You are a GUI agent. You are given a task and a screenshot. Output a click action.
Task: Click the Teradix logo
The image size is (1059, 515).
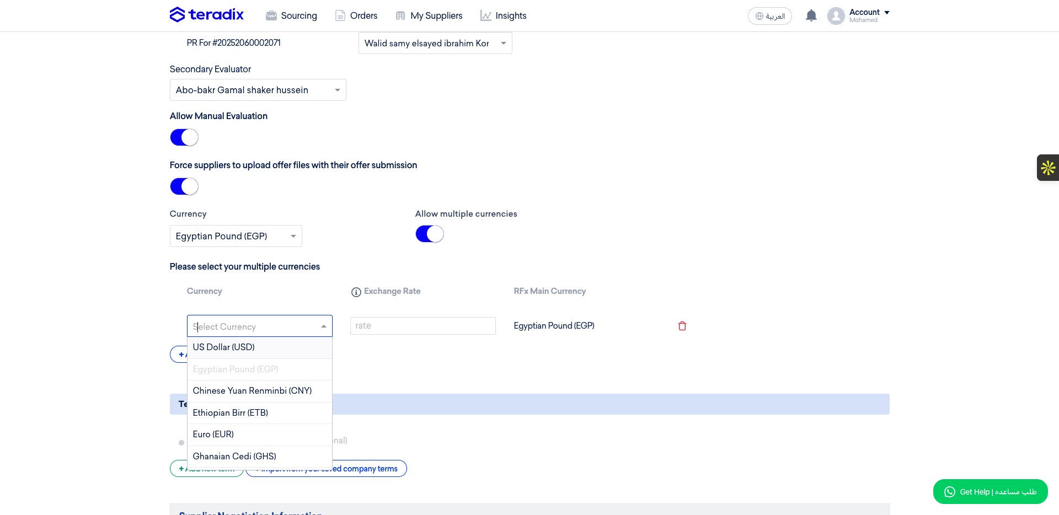click(206, 15)
